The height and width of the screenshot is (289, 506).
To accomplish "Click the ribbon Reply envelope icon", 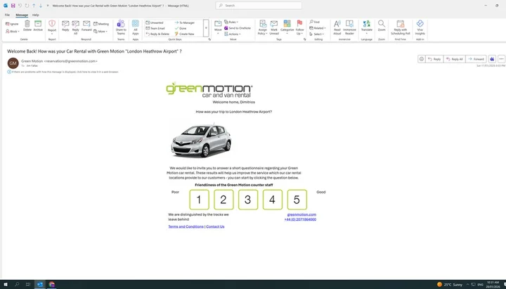I will click(x=65, y=26).
